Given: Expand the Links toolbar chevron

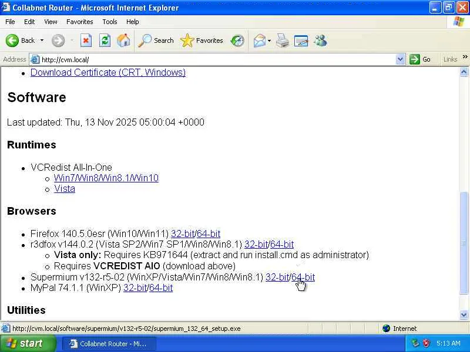Looking at the screenshot, I should coord(465,57).
